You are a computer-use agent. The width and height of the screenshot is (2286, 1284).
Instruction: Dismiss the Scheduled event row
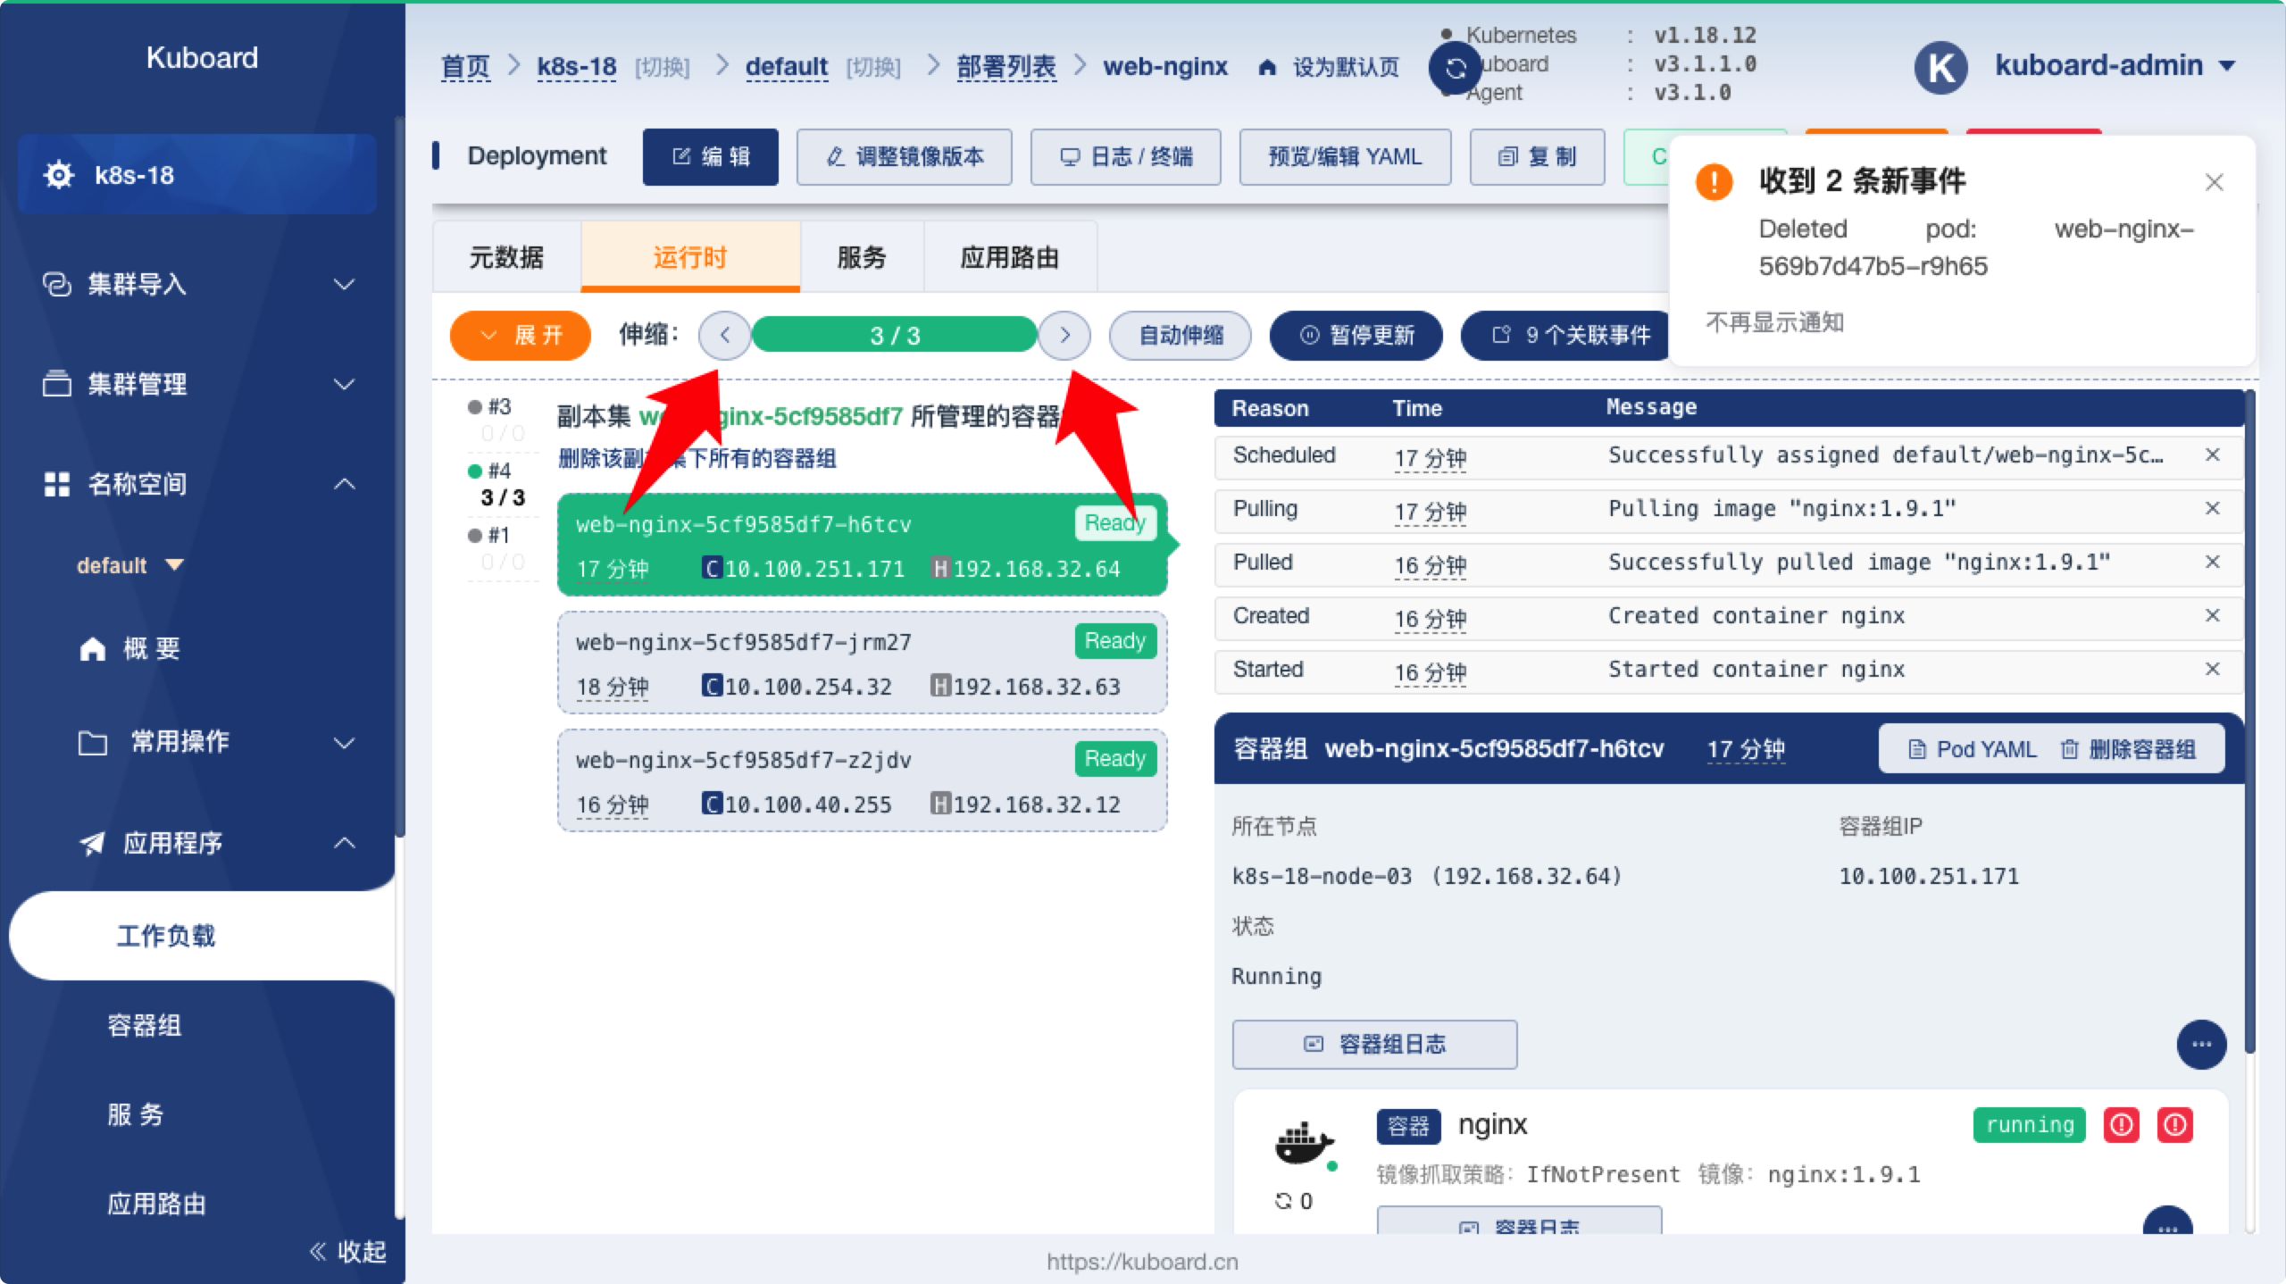tap(2213, 455)
